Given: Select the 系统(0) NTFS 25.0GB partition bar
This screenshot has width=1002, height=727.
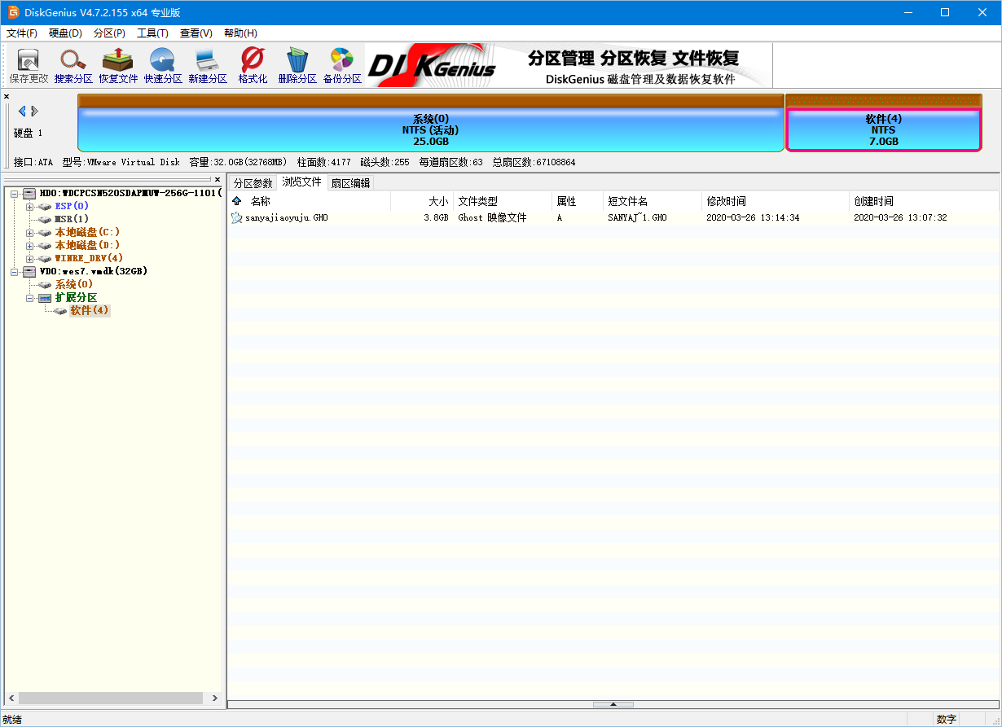Looking at the screenshot, I should point(431,123).
